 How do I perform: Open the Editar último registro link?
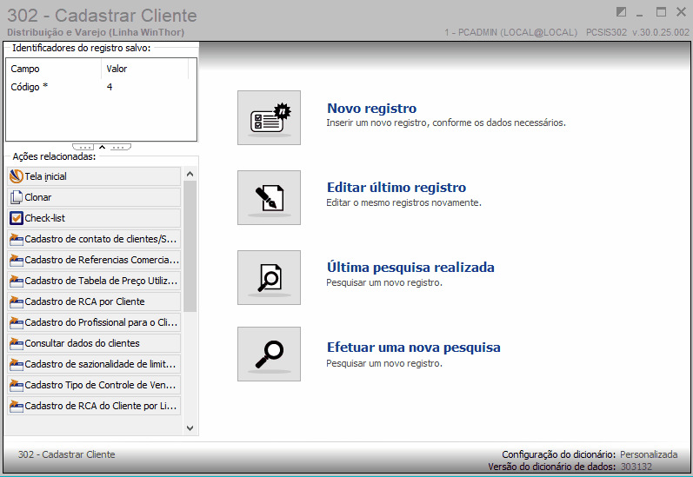tap(396, 188)
